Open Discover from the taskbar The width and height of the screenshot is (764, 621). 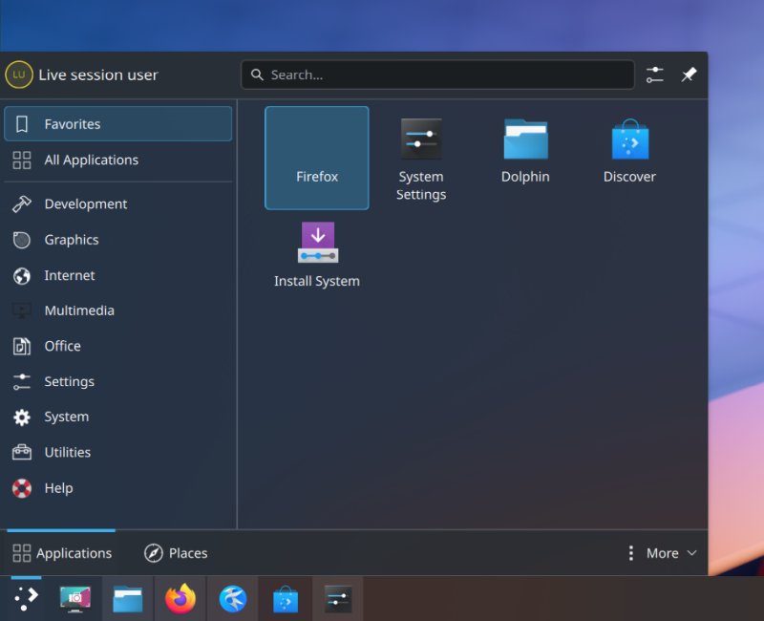[x=283, y=598]
